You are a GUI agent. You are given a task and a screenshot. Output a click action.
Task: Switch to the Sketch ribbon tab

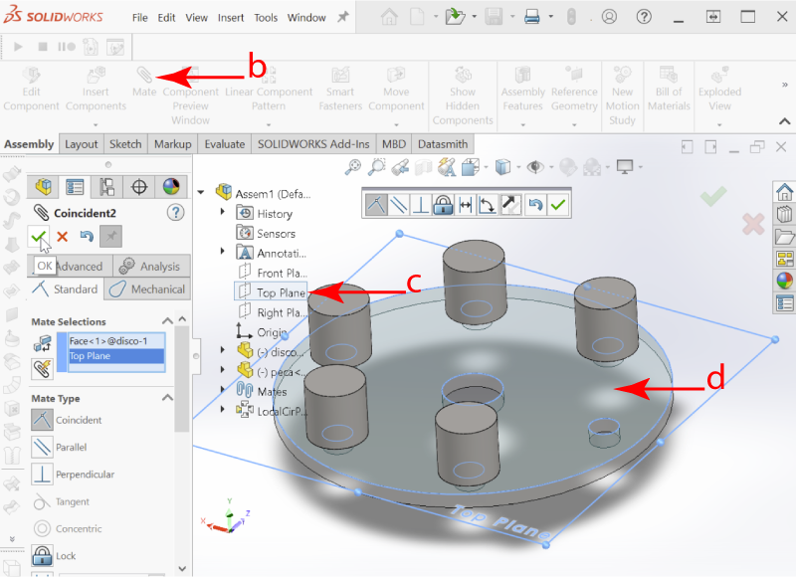[x=125, y=144]
